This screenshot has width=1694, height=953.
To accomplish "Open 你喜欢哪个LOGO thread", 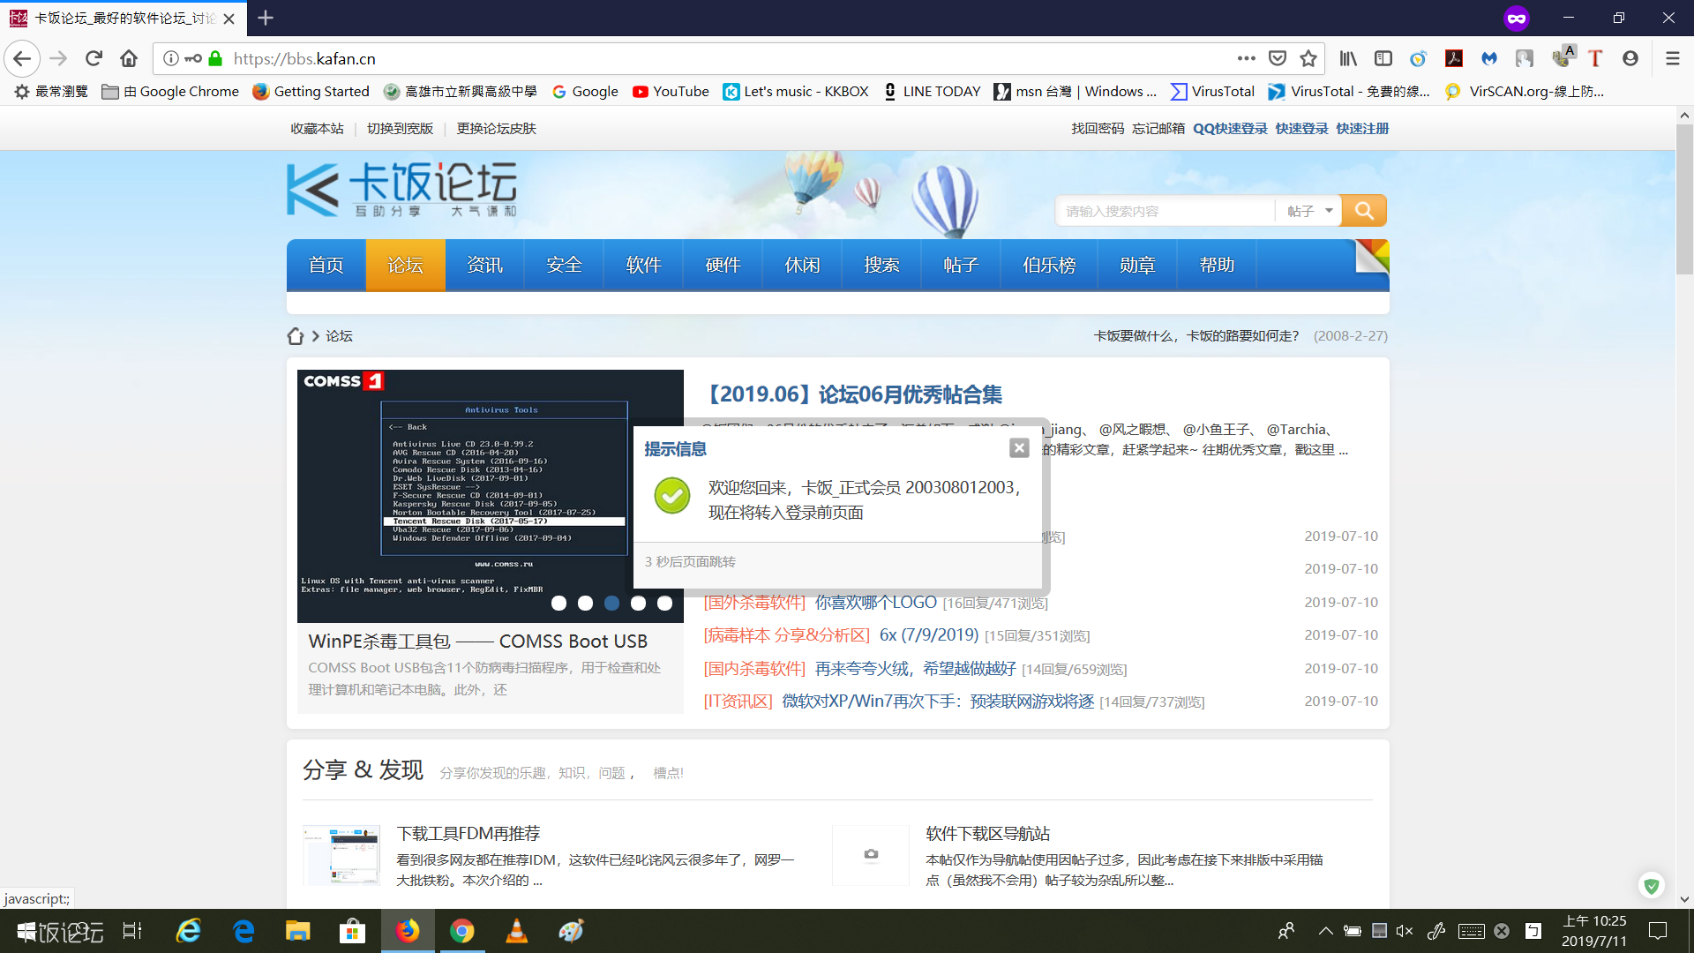I will point(876,603).
